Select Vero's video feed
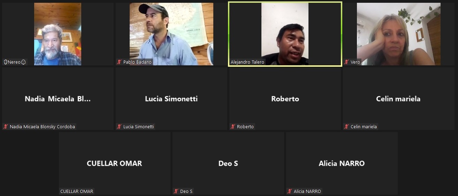Image resolution: width=458 pixels, height=196 pixels. (399, 34)
